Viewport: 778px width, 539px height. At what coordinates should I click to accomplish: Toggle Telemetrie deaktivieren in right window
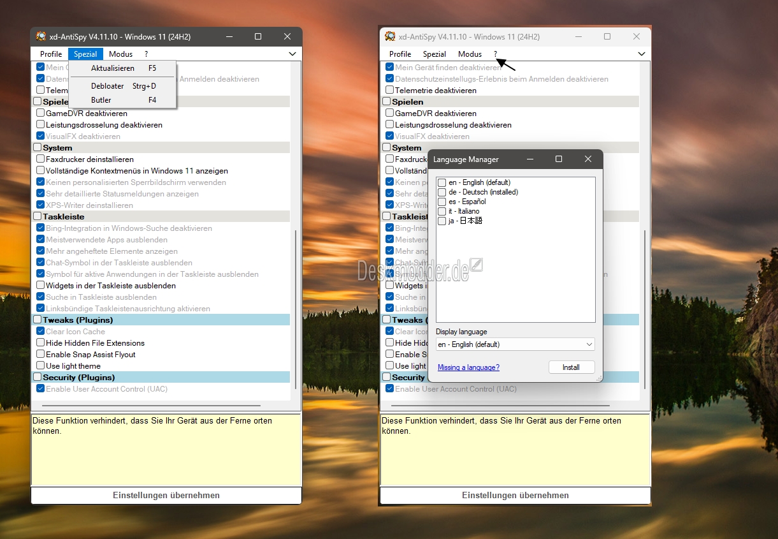[390, 91]
